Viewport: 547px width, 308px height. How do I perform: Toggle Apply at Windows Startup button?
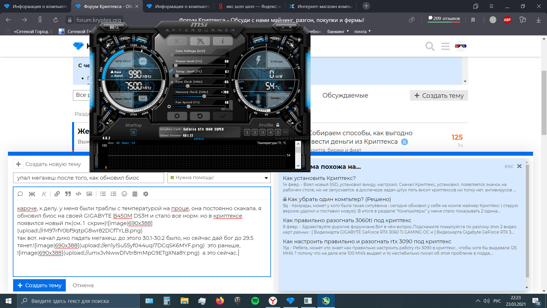(x=133, y=132)
